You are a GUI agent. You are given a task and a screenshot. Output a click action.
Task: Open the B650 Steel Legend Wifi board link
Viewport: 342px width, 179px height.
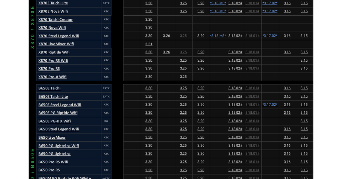(x=59, y=129)
